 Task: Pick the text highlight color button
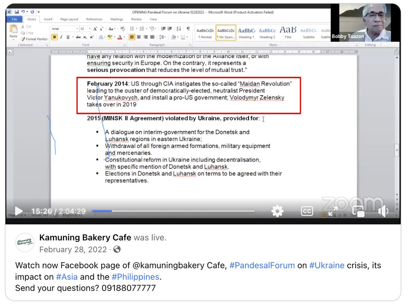coord(110,37)
